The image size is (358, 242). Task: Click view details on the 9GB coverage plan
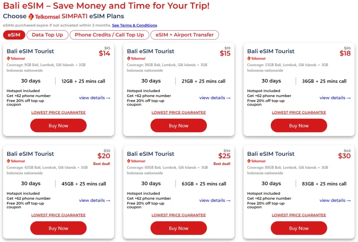[x=94, y=98]
